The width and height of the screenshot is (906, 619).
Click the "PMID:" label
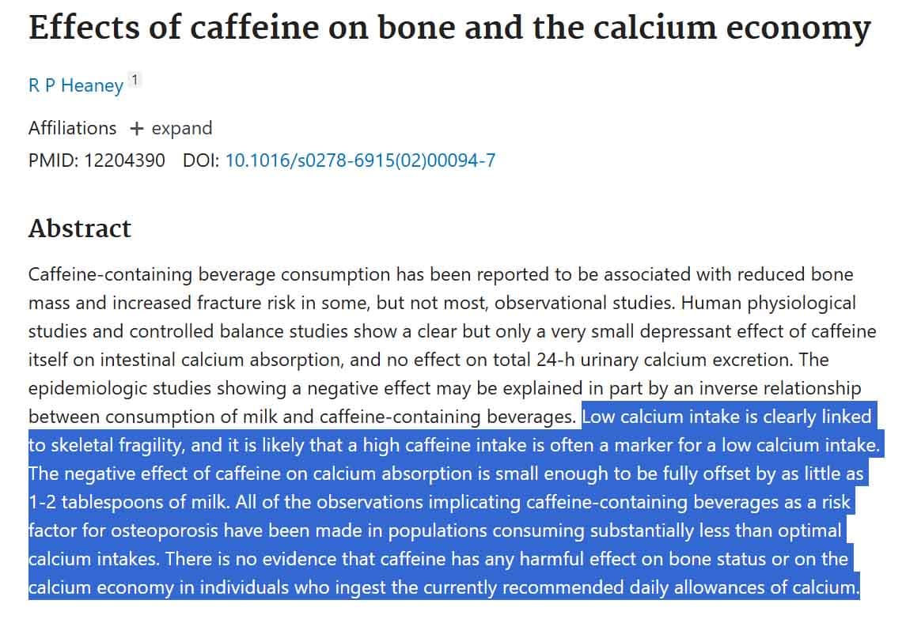click(52, 160)
